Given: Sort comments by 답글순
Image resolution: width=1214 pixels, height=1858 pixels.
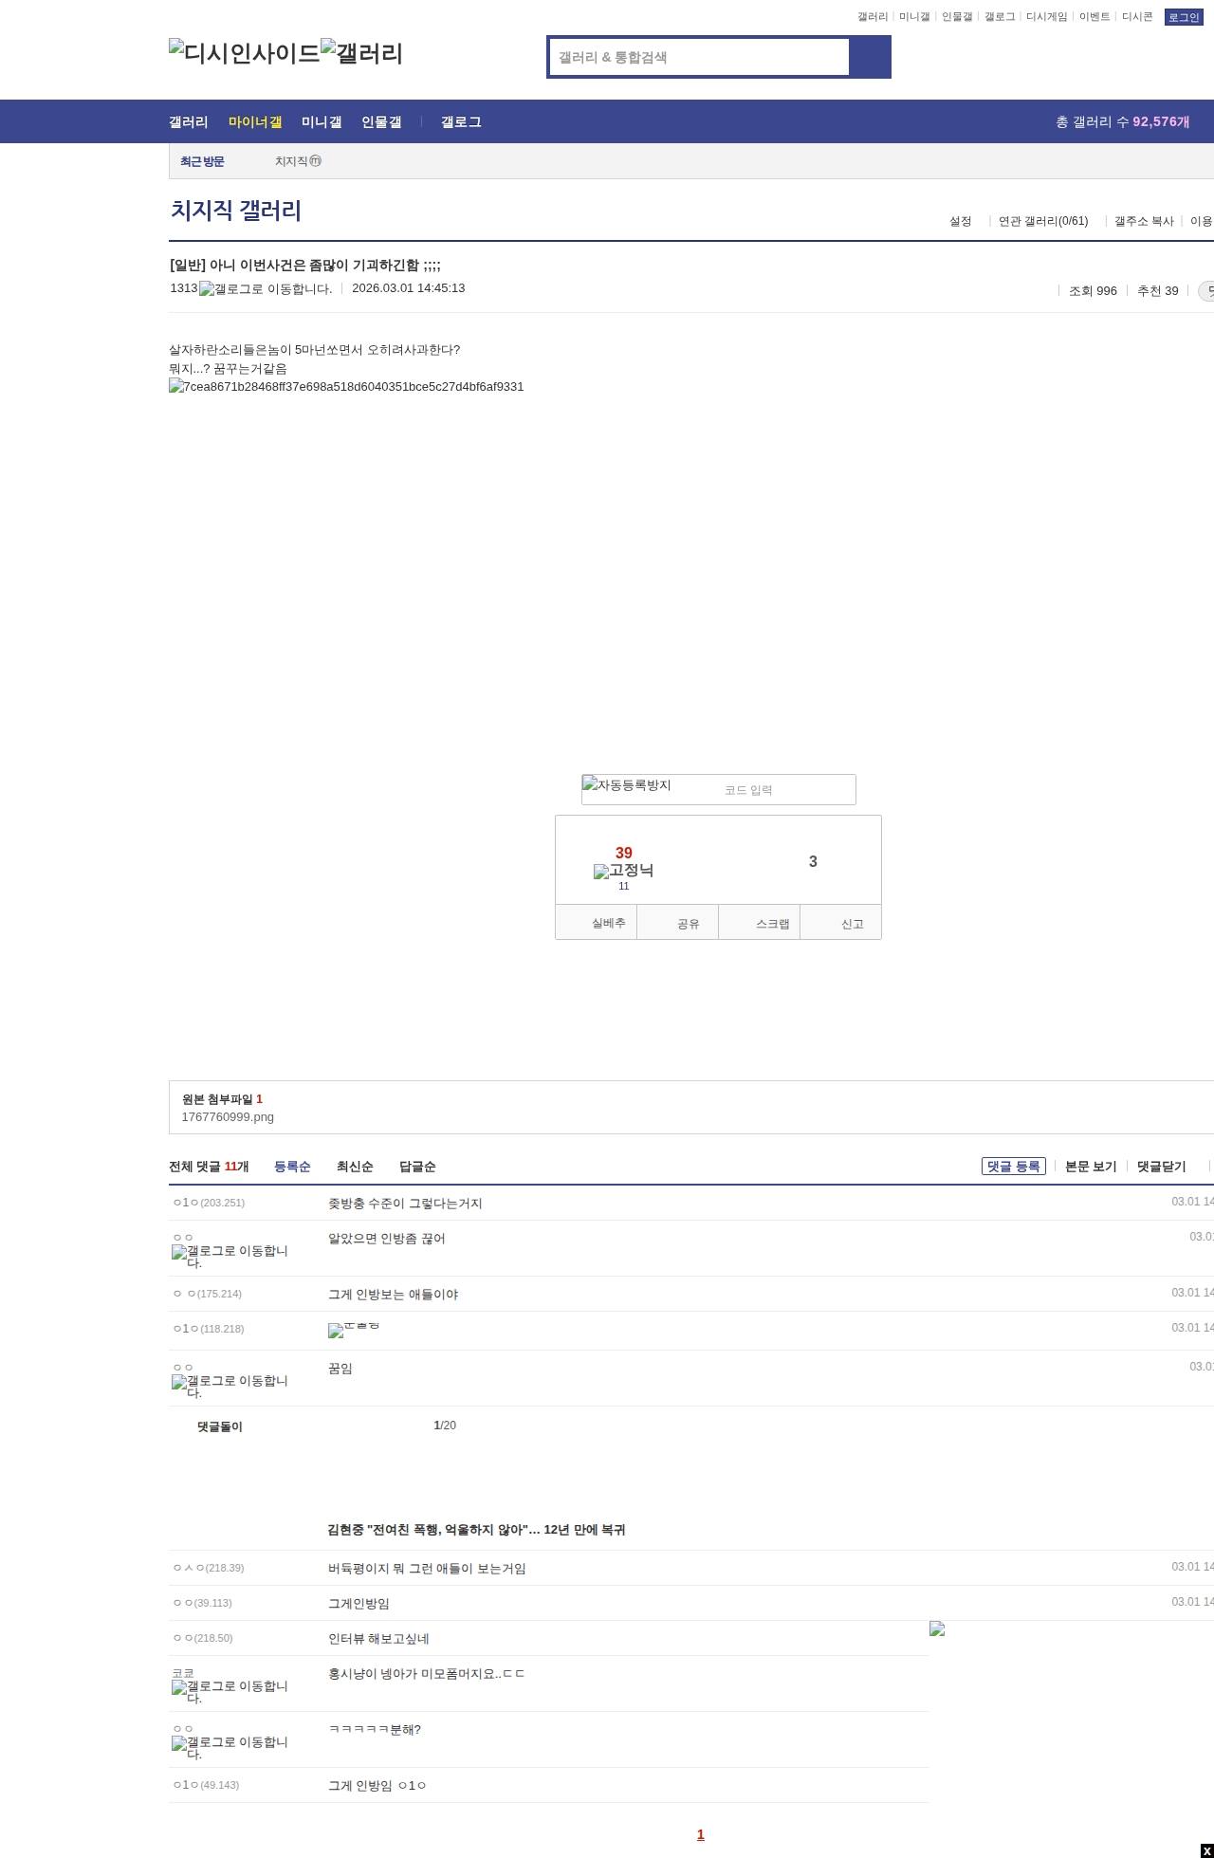Looking at the screenshot, I should tap(417, 1167).
